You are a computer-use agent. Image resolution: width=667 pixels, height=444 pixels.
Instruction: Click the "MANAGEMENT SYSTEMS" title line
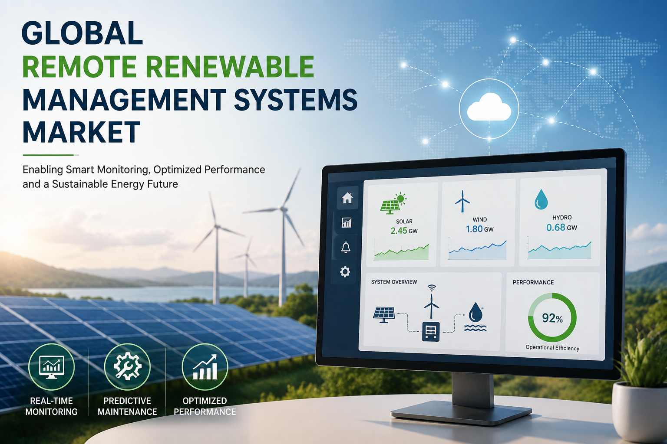[190, 99]
